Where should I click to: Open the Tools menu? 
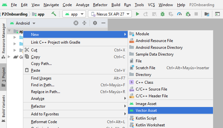pos(139,5)
